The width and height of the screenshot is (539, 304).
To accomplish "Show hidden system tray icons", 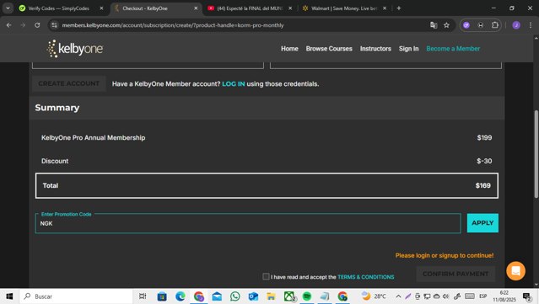I will (398, 296).
